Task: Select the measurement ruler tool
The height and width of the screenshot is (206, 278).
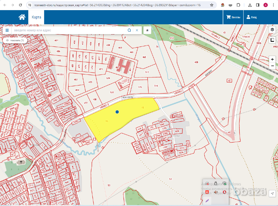Action: pyautogui.click(x=272, y=40)
